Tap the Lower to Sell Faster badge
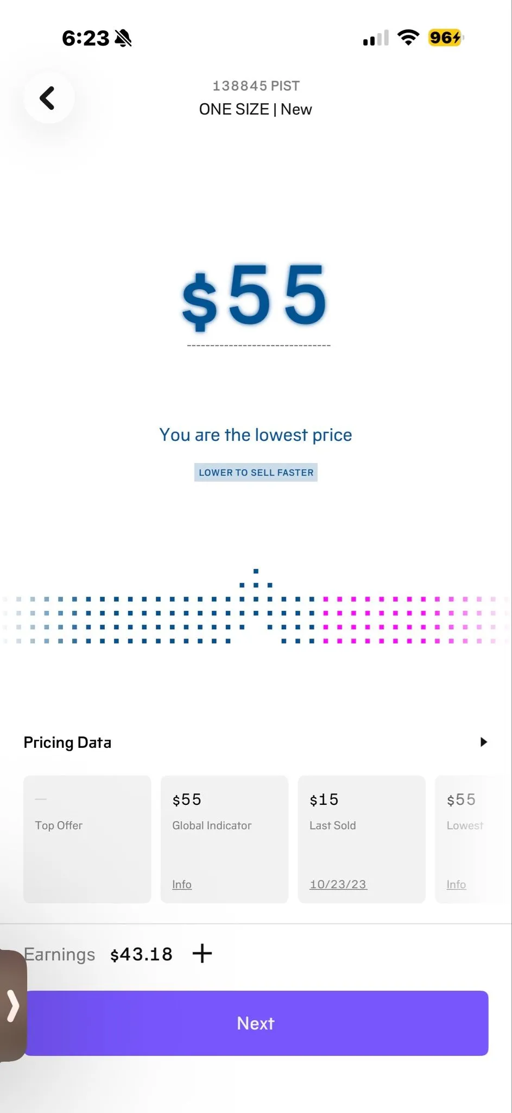 [x=256, y=472]
